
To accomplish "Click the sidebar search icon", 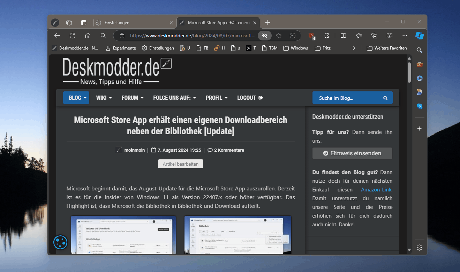I will (x=420, y=50).
